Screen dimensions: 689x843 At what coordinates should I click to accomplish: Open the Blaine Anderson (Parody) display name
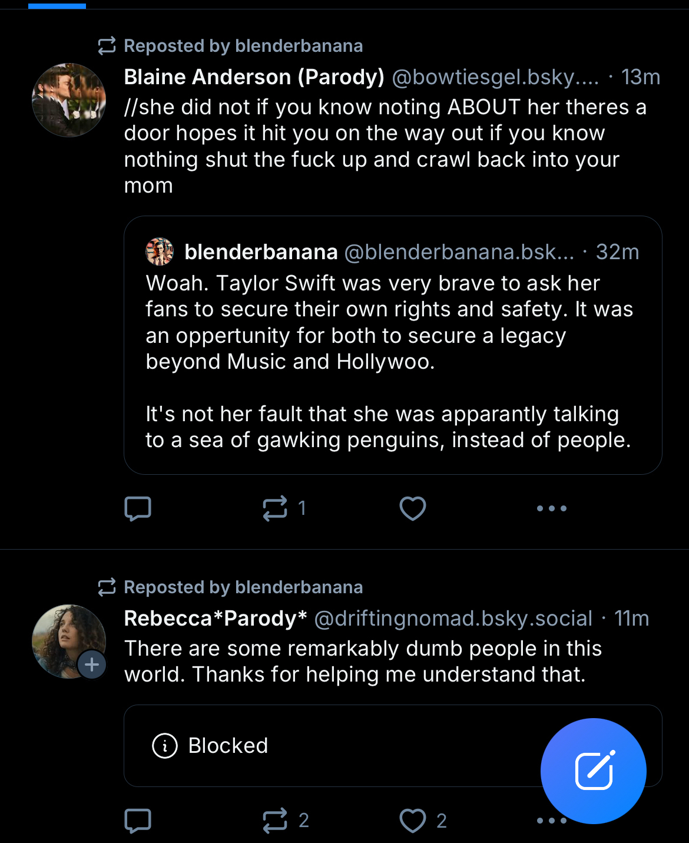click(x=254, y=77)
